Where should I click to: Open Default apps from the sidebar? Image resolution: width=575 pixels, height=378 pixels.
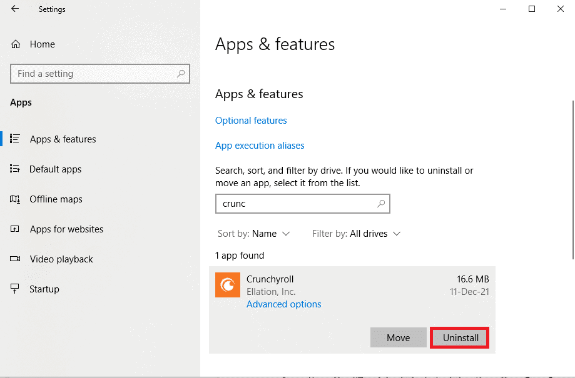56,169
